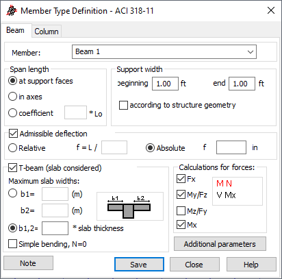Screen dimensions: 282x279
Task: Click the 'V Mx' text
Action: 226,195
